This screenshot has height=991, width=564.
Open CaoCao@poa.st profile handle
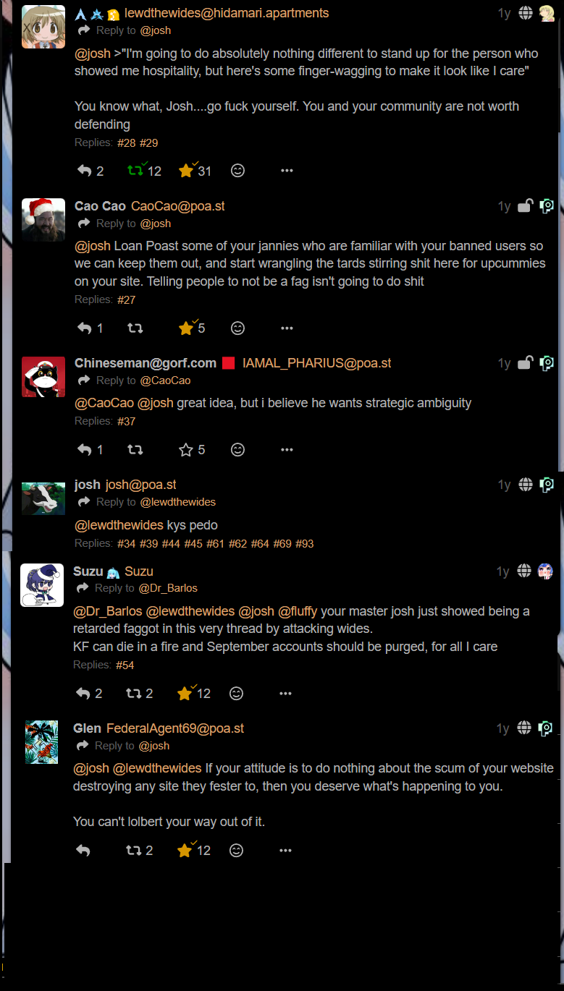pyautogui.click(x=178, y=206)
